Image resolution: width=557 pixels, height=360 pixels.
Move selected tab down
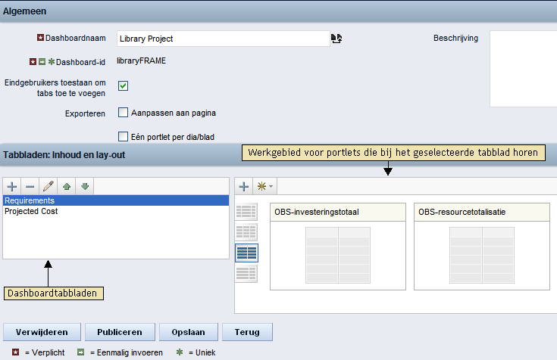85,186
